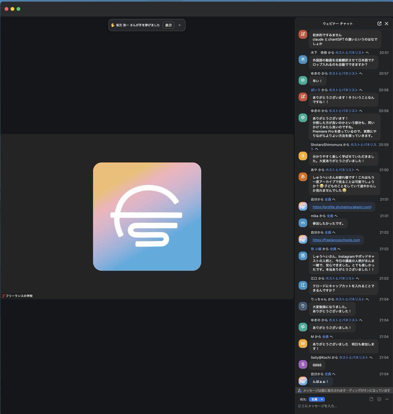The image size is (393, 414).
Task: Focus the ここにメッセージを入力 input field
Action: coord(344,406)
